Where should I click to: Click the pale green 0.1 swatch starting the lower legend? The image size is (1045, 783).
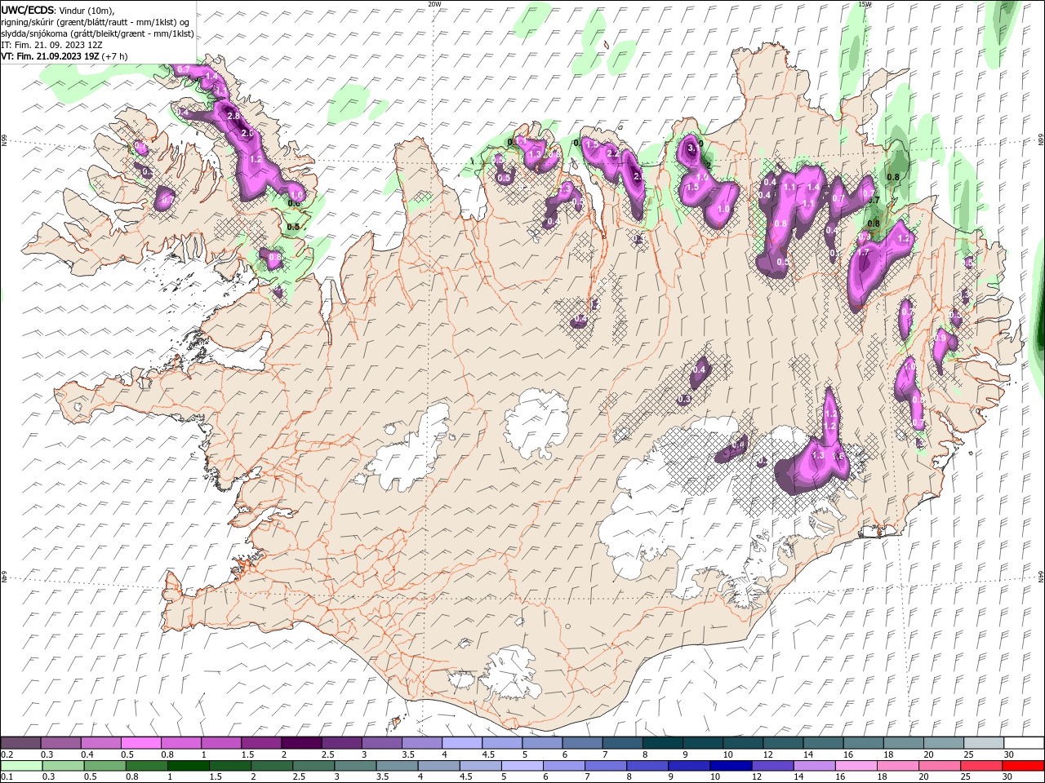[x=21, y=766]
